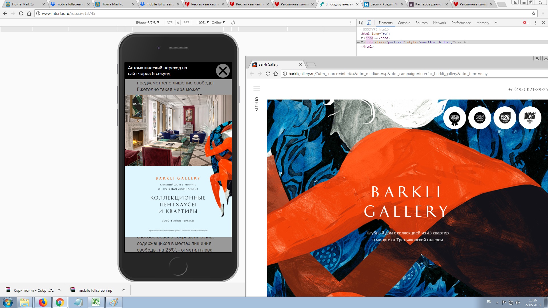Open the Chrome three-dot menu

tap(543, 13)
